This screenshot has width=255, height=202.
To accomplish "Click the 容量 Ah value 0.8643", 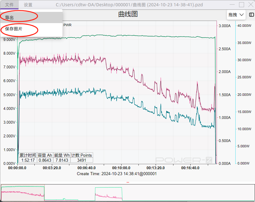I will 45,160.
